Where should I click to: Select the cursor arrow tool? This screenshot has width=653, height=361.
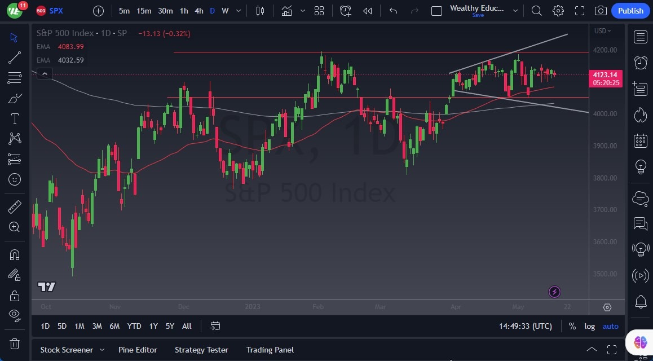14,37
